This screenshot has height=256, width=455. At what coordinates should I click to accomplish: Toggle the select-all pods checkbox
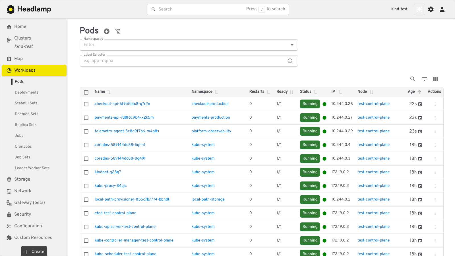(86, 92)
